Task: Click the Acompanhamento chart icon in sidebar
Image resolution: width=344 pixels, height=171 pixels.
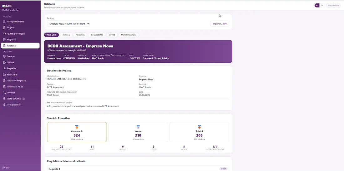Action: click(4, 22)
